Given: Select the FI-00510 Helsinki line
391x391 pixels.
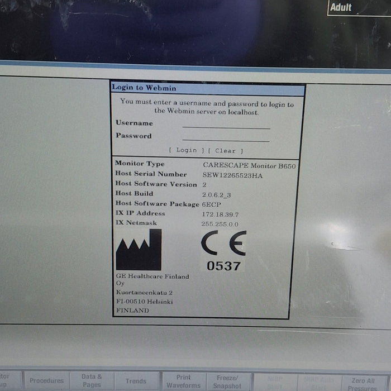Looking at the screenshot, I should [x=144, y=302].
